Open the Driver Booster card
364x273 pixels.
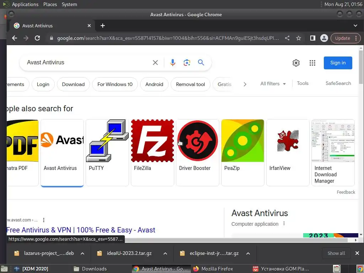pos(198,152)
